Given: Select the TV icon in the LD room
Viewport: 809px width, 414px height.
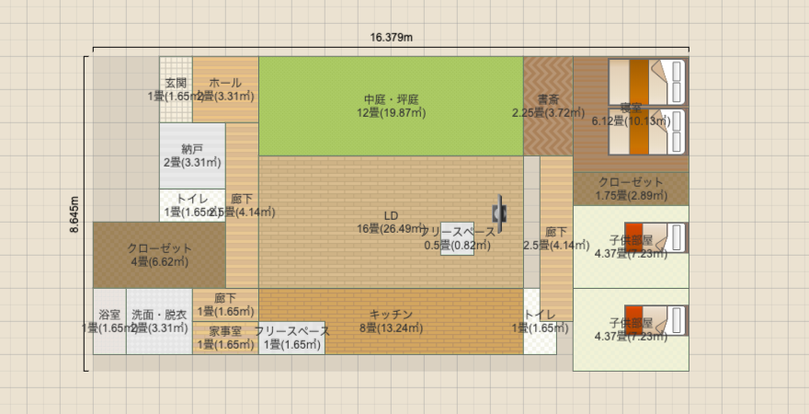Looking at the screenshot, I should [499, 213].
